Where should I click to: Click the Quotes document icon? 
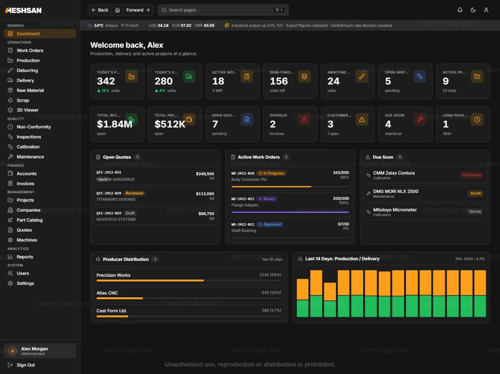coord(10,230)
